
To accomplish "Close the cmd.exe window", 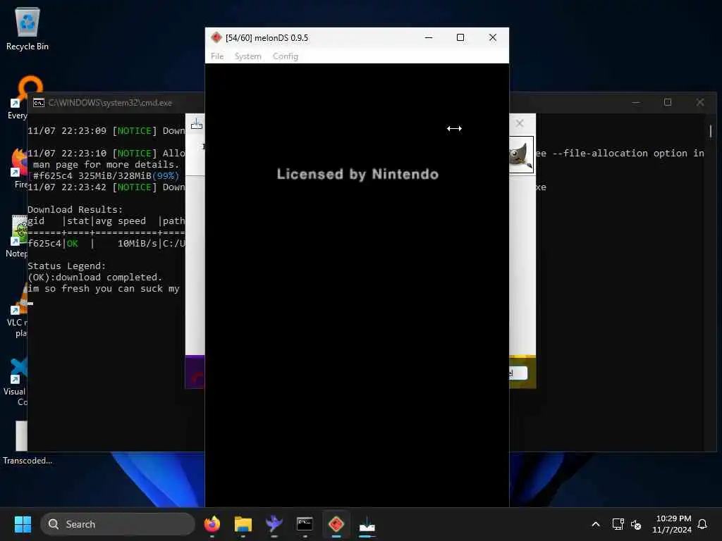I will (x=700, y=103).
